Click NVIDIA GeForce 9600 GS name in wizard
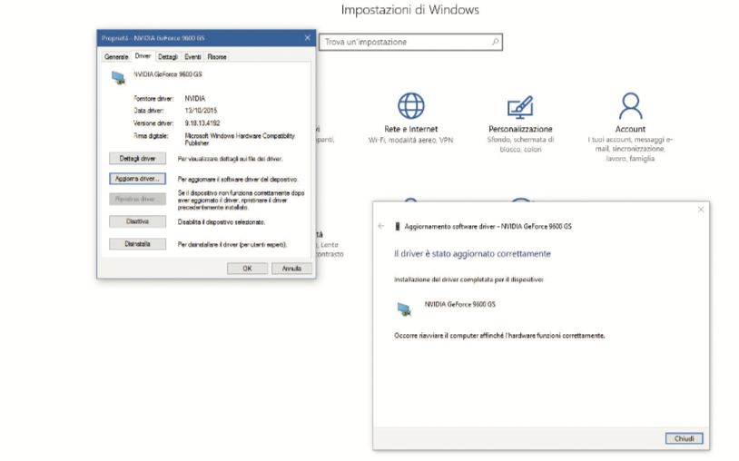The height and width of the screenshot is (461, 739). coord(460,304)
